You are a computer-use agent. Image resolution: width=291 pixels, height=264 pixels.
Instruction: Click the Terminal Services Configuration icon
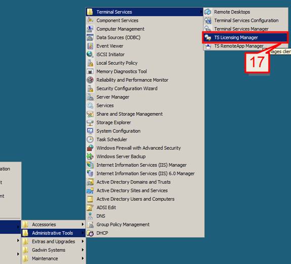(208, 20)
